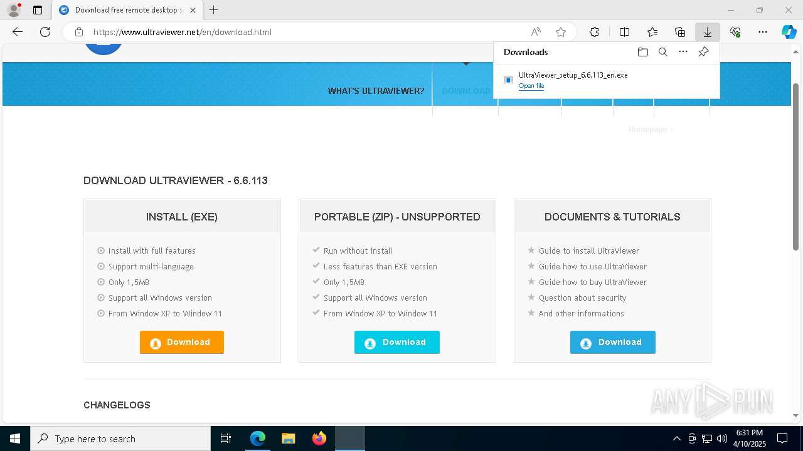Open the DOWNLOAD navigation menu item

pyautogui.click(x=466, y=91)
